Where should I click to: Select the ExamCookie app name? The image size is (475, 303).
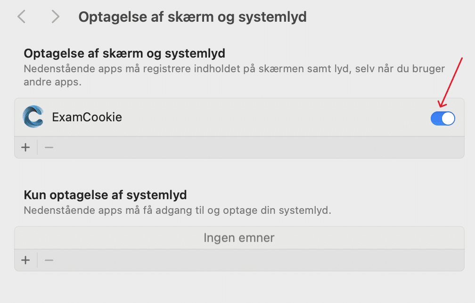(87, 117)
